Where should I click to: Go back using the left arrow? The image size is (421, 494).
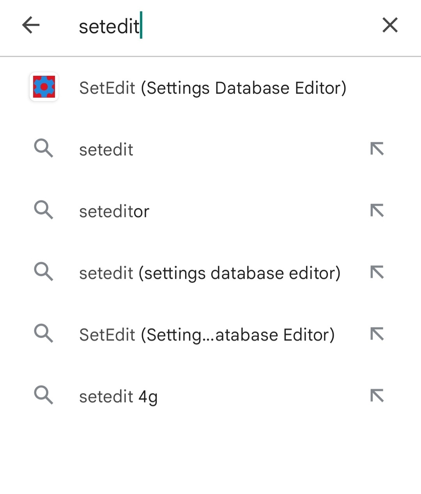point(31,25)
